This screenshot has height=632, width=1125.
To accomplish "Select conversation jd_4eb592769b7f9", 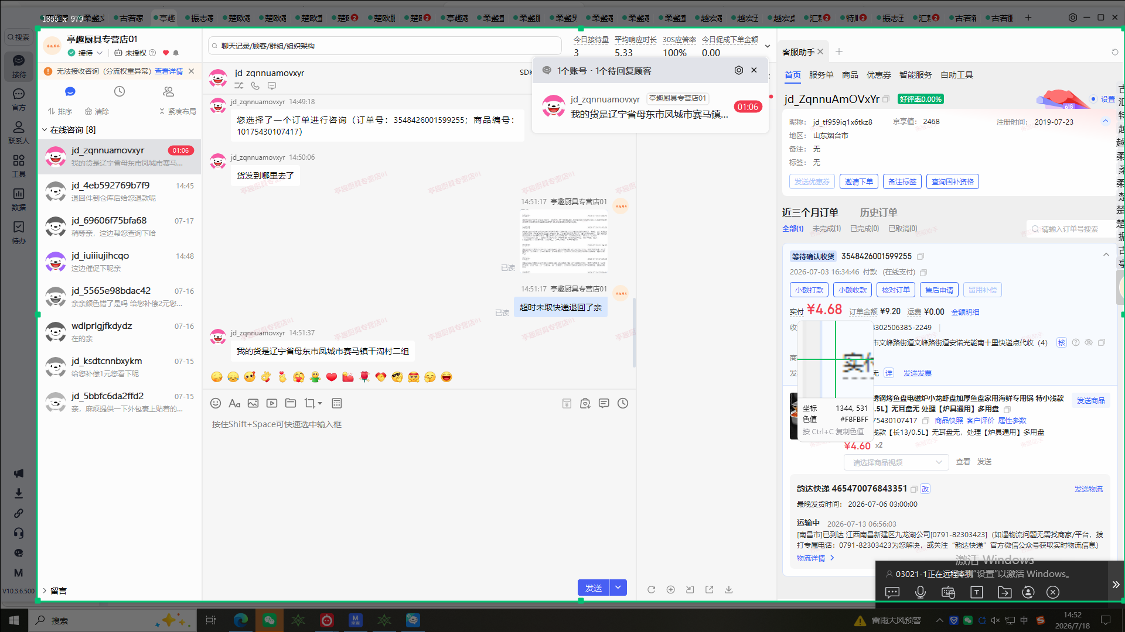I will point(120,191).
